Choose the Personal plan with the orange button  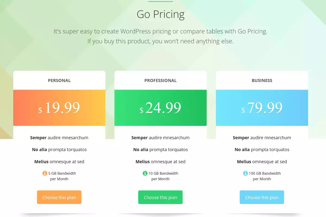point(59,197)
